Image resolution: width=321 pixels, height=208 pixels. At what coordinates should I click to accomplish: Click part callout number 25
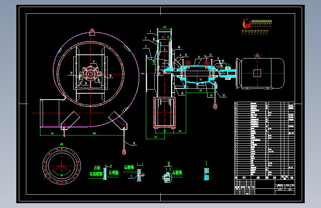(134, 143)
